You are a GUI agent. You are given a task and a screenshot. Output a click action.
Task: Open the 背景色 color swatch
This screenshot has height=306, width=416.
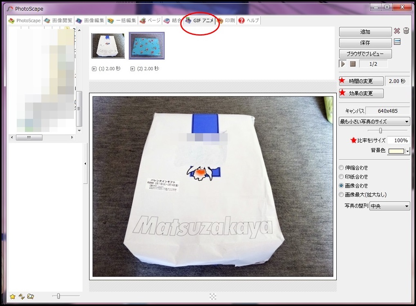click(396, 151)
